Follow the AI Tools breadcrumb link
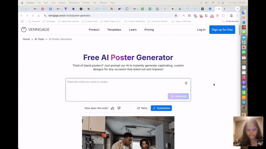The width and height of the screenshot is (266, 149). [39, 39]
